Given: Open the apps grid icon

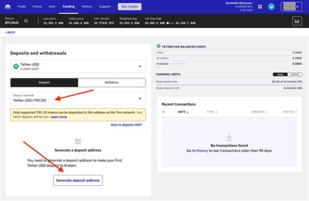Looking at the screenshot, I should [x=260, y=7].
